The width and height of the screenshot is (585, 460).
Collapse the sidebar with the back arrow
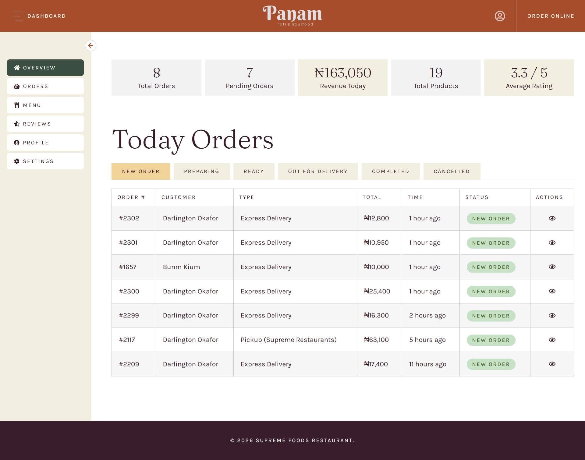pyautogui.click(x=90, y=46)
